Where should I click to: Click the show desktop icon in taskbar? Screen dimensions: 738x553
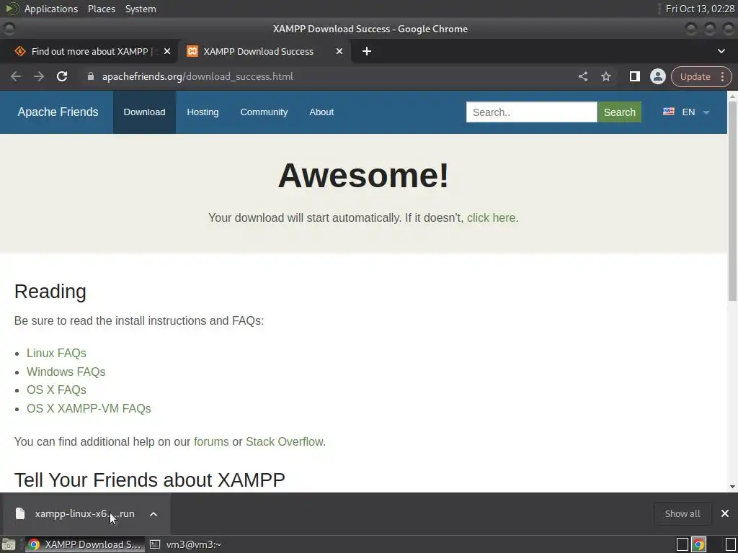[x=9, y=544]
